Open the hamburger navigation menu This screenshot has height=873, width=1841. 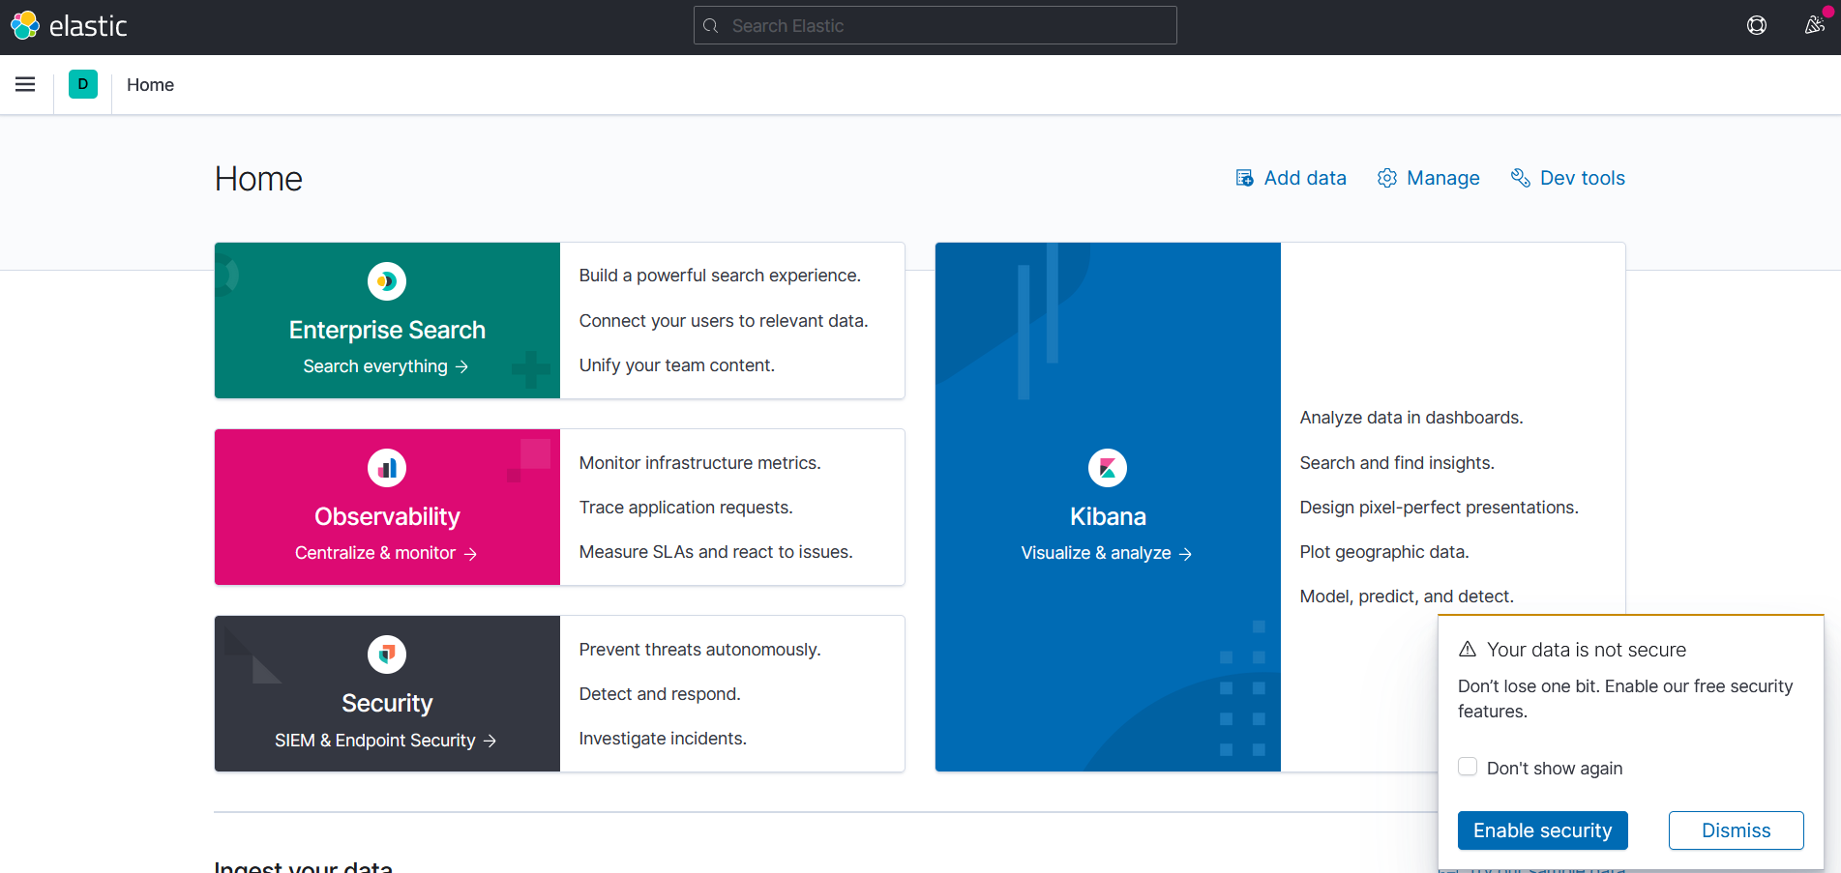[25, 84]
